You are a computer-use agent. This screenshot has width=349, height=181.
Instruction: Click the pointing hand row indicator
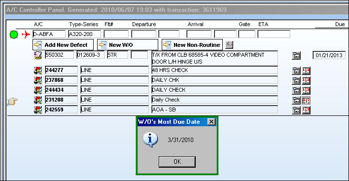point(12,102)
